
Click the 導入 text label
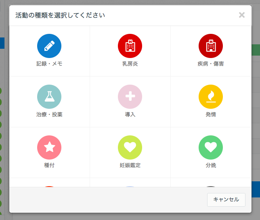(x=130, y=114)
